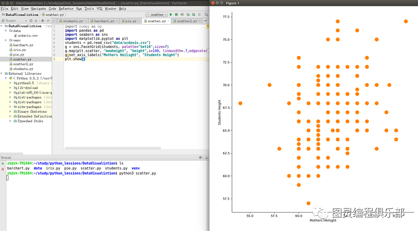Image resolution: width=418 pixels, height=231 pixels.
Task: Expand the Typeshed Stubs node
Action: pyautogui.click(x=10, y=121)
